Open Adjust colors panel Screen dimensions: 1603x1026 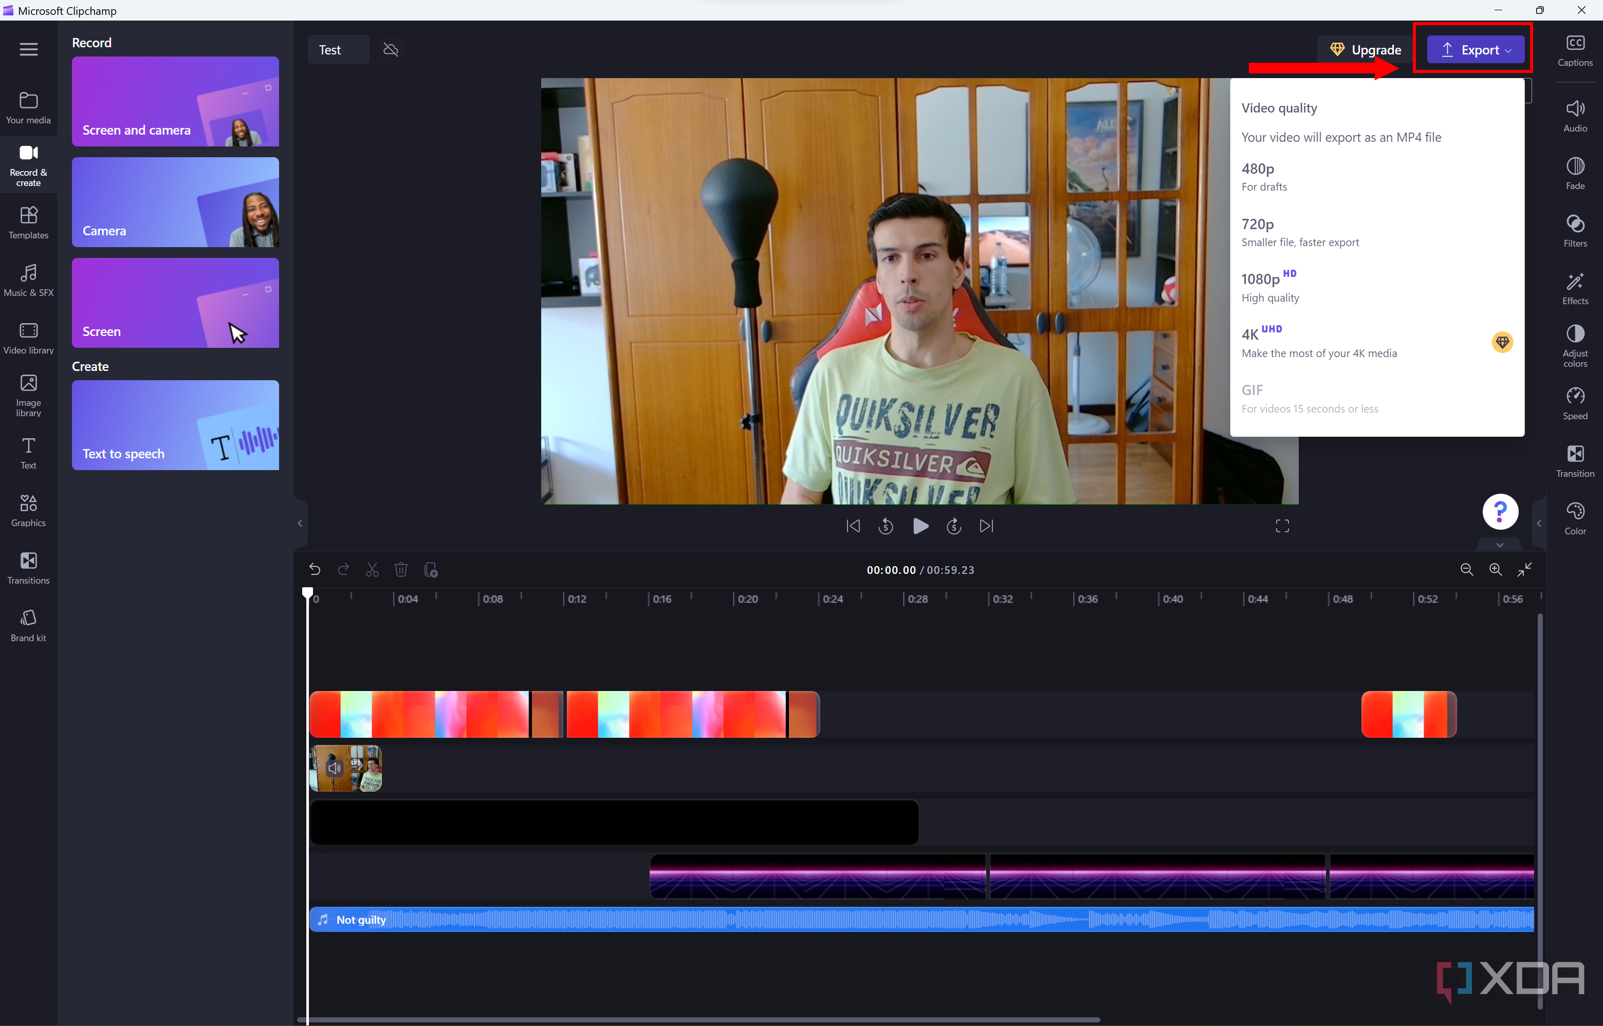[x=1575, y=346]
